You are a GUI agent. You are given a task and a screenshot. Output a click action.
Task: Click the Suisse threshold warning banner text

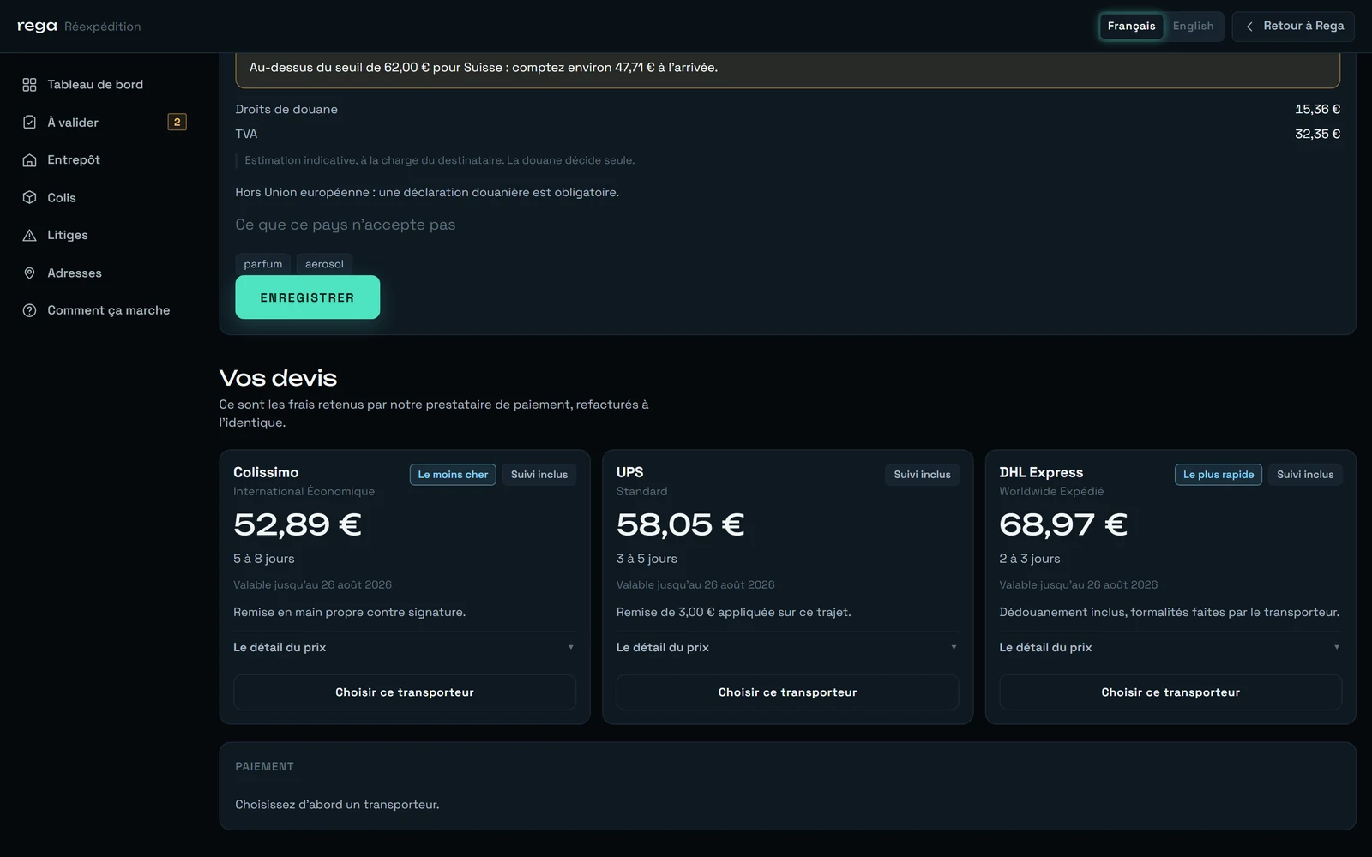click(x=484, y=68)
